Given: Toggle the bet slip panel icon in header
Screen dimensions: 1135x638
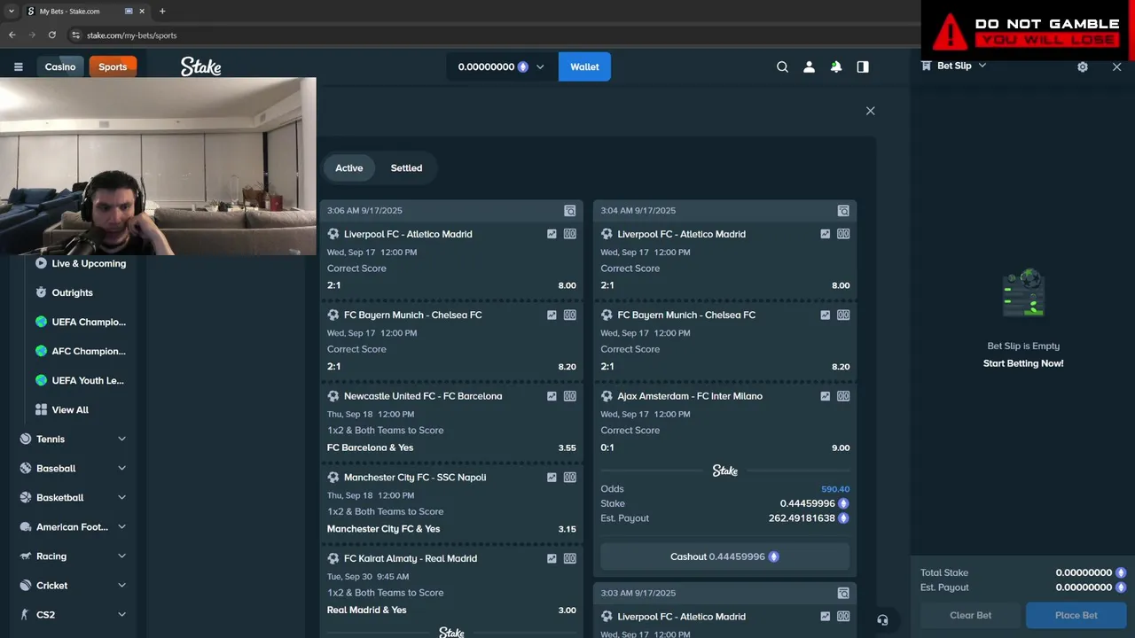Looking at the screenshot, I should [x=863, y=66].
